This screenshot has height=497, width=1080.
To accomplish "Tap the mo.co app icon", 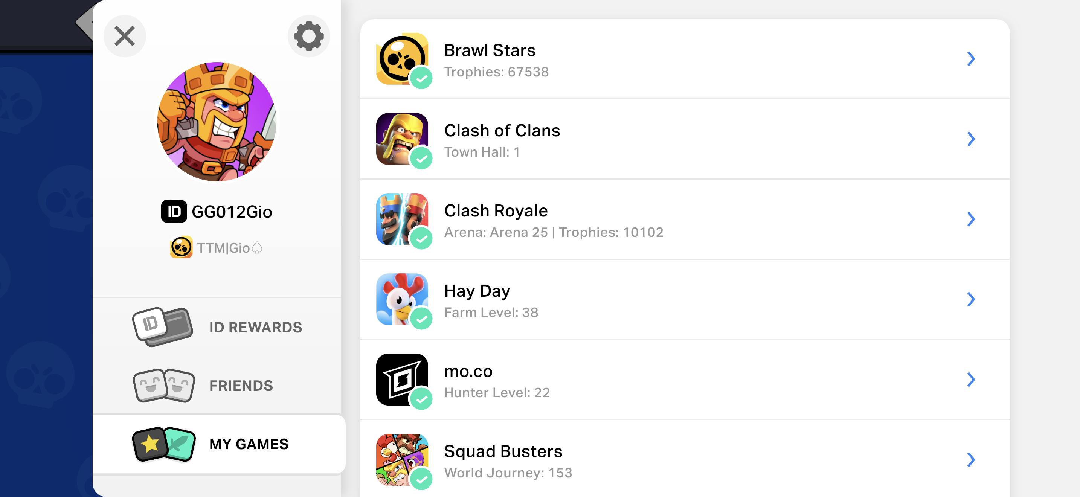I will pos(402,380).
